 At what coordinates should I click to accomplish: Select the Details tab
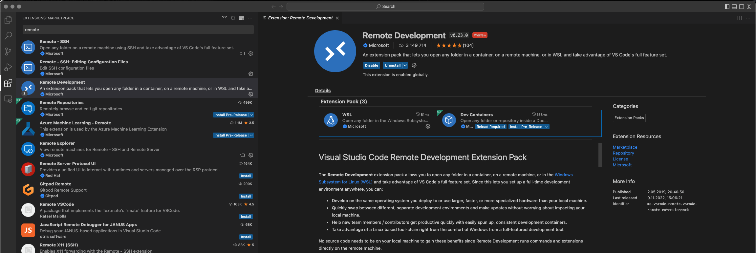point(323,91)
